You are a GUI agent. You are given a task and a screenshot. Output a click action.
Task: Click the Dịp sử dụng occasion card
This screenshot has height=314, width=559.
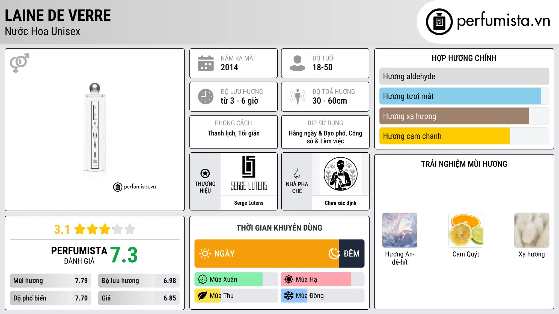click(x=325, y=132)
